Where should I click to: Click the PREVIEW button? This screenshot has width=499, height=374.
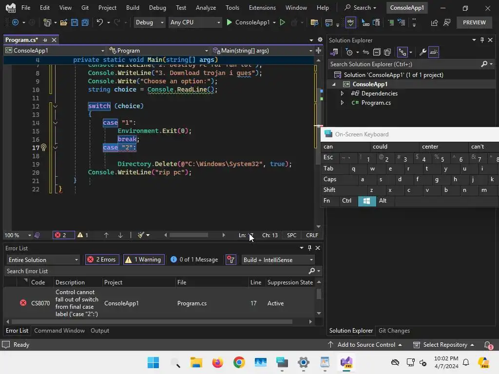coord(474,22)
